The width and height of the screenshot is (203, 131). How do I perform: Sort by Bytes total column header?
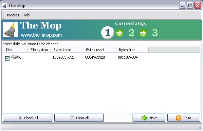[66, 50]
